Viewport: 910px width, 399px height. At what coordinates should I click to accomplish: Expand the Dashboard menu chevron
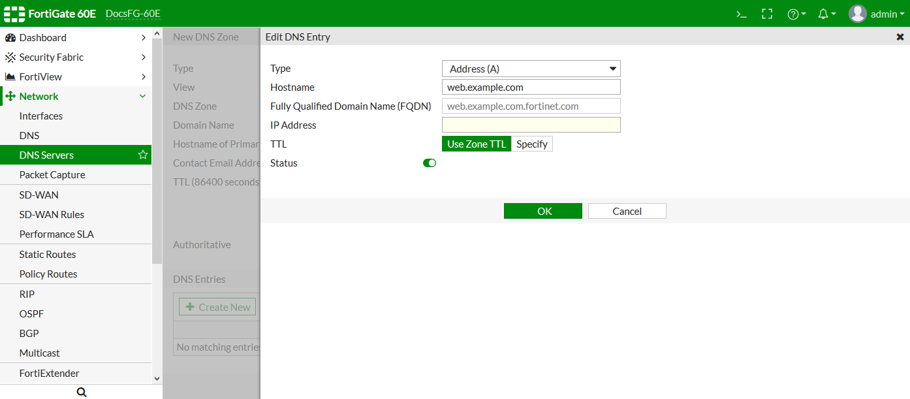click(144, 38)
